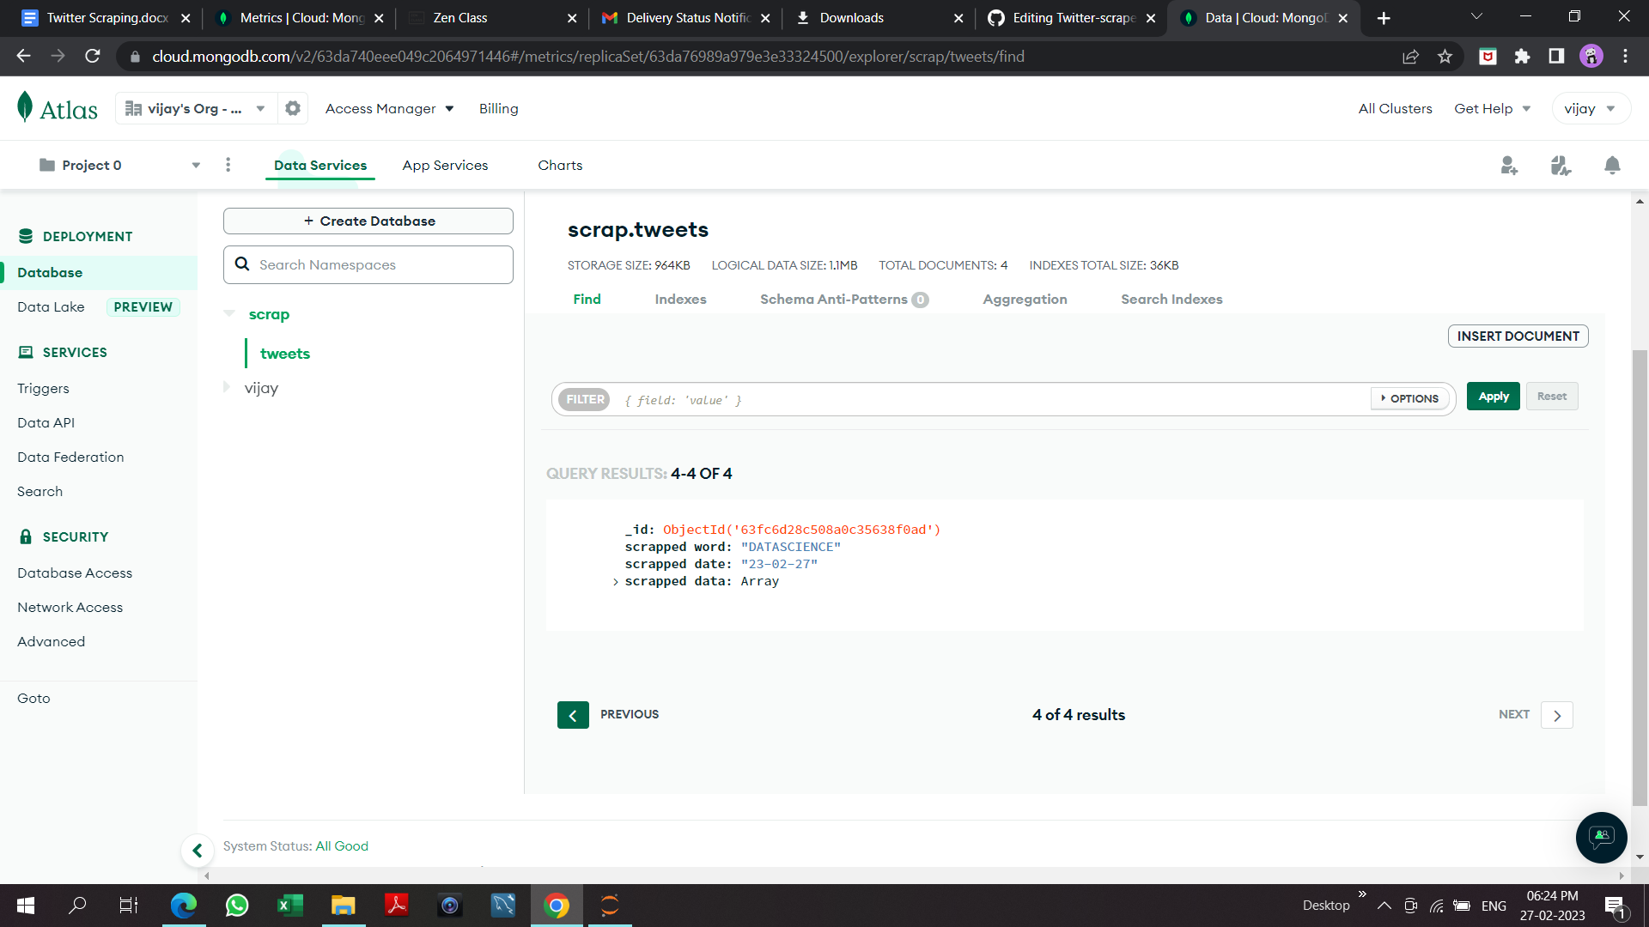Launch Excel from the taskbar

[289, 905]
